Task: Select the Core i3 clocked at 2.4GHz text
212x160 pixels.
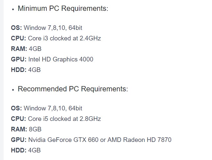Action: tap(64, 38)
